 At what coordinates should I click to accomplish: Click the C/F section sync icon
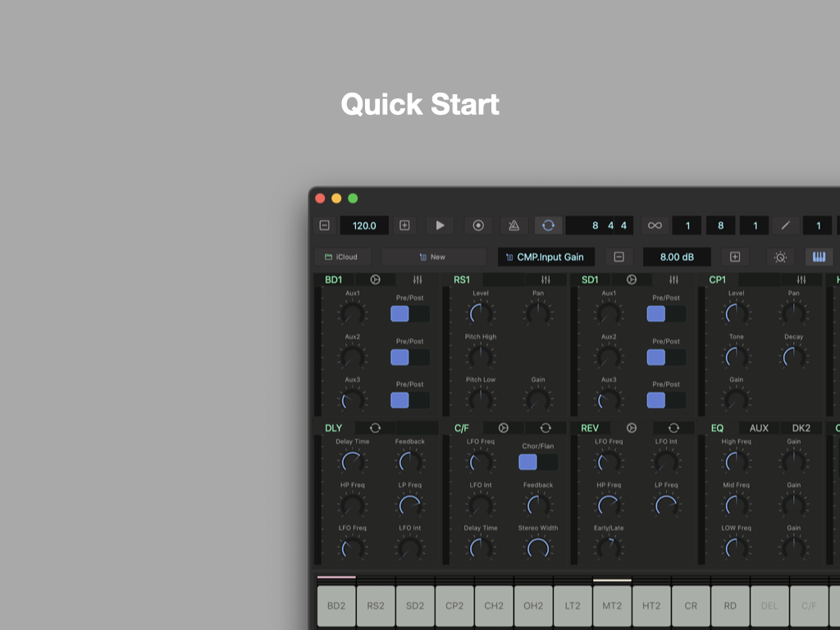546,428
